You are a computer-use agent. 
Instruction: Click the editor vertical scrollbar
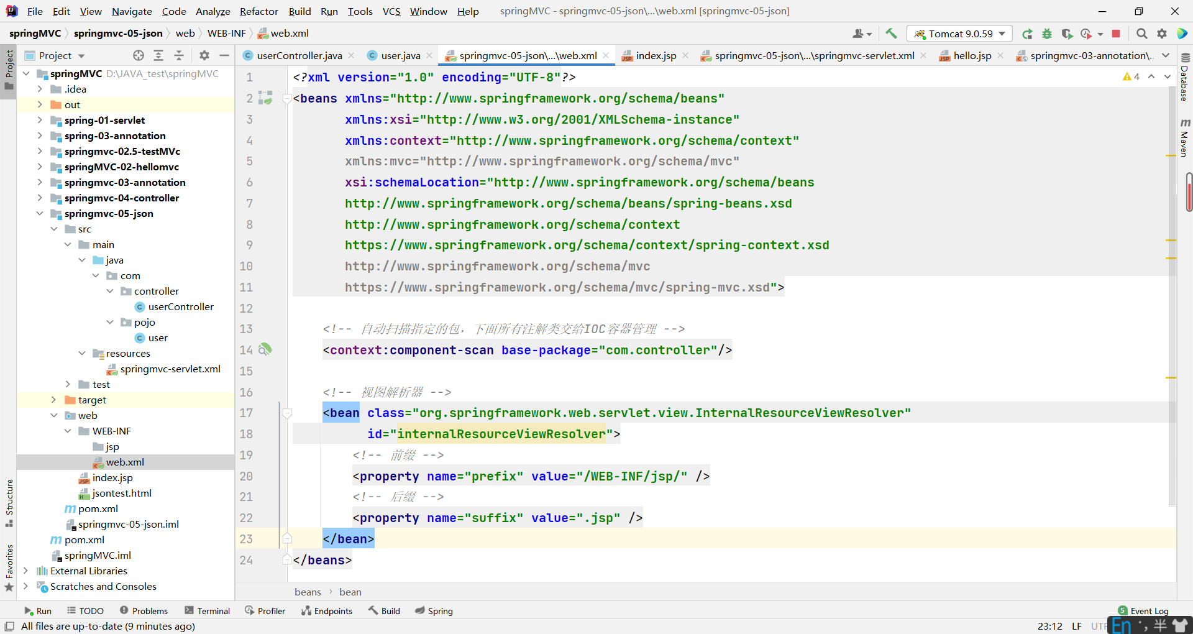coord(1171,295)
